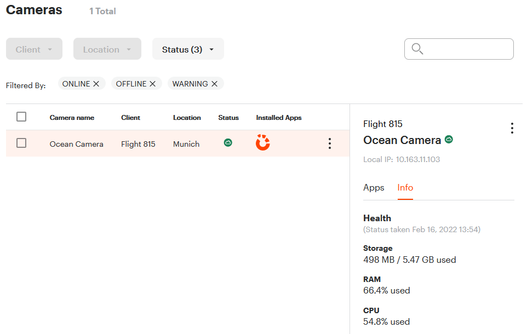
Task: Expand the Status (3) filter dropdown
Action: pyautogui.click(x=188, y=49)
